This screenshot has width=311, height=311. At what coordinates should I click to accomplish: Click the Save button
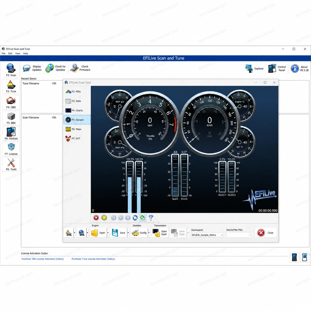coord(118,233)
